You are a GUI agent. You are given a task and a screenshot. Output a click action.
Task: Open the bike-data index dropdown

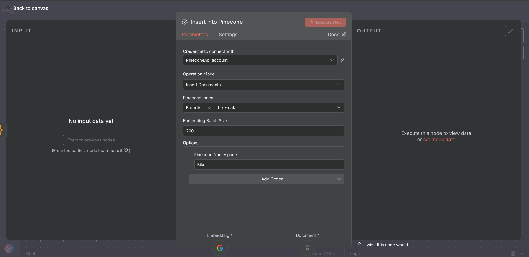[x=279, y=108]
